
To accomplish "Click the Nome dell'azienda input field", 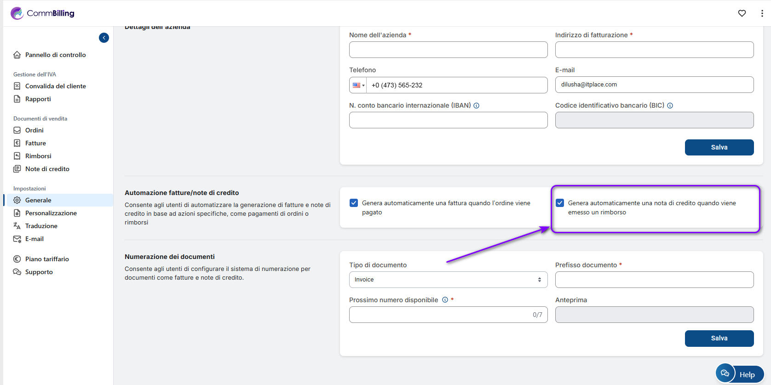I will (x=448, y=50).
